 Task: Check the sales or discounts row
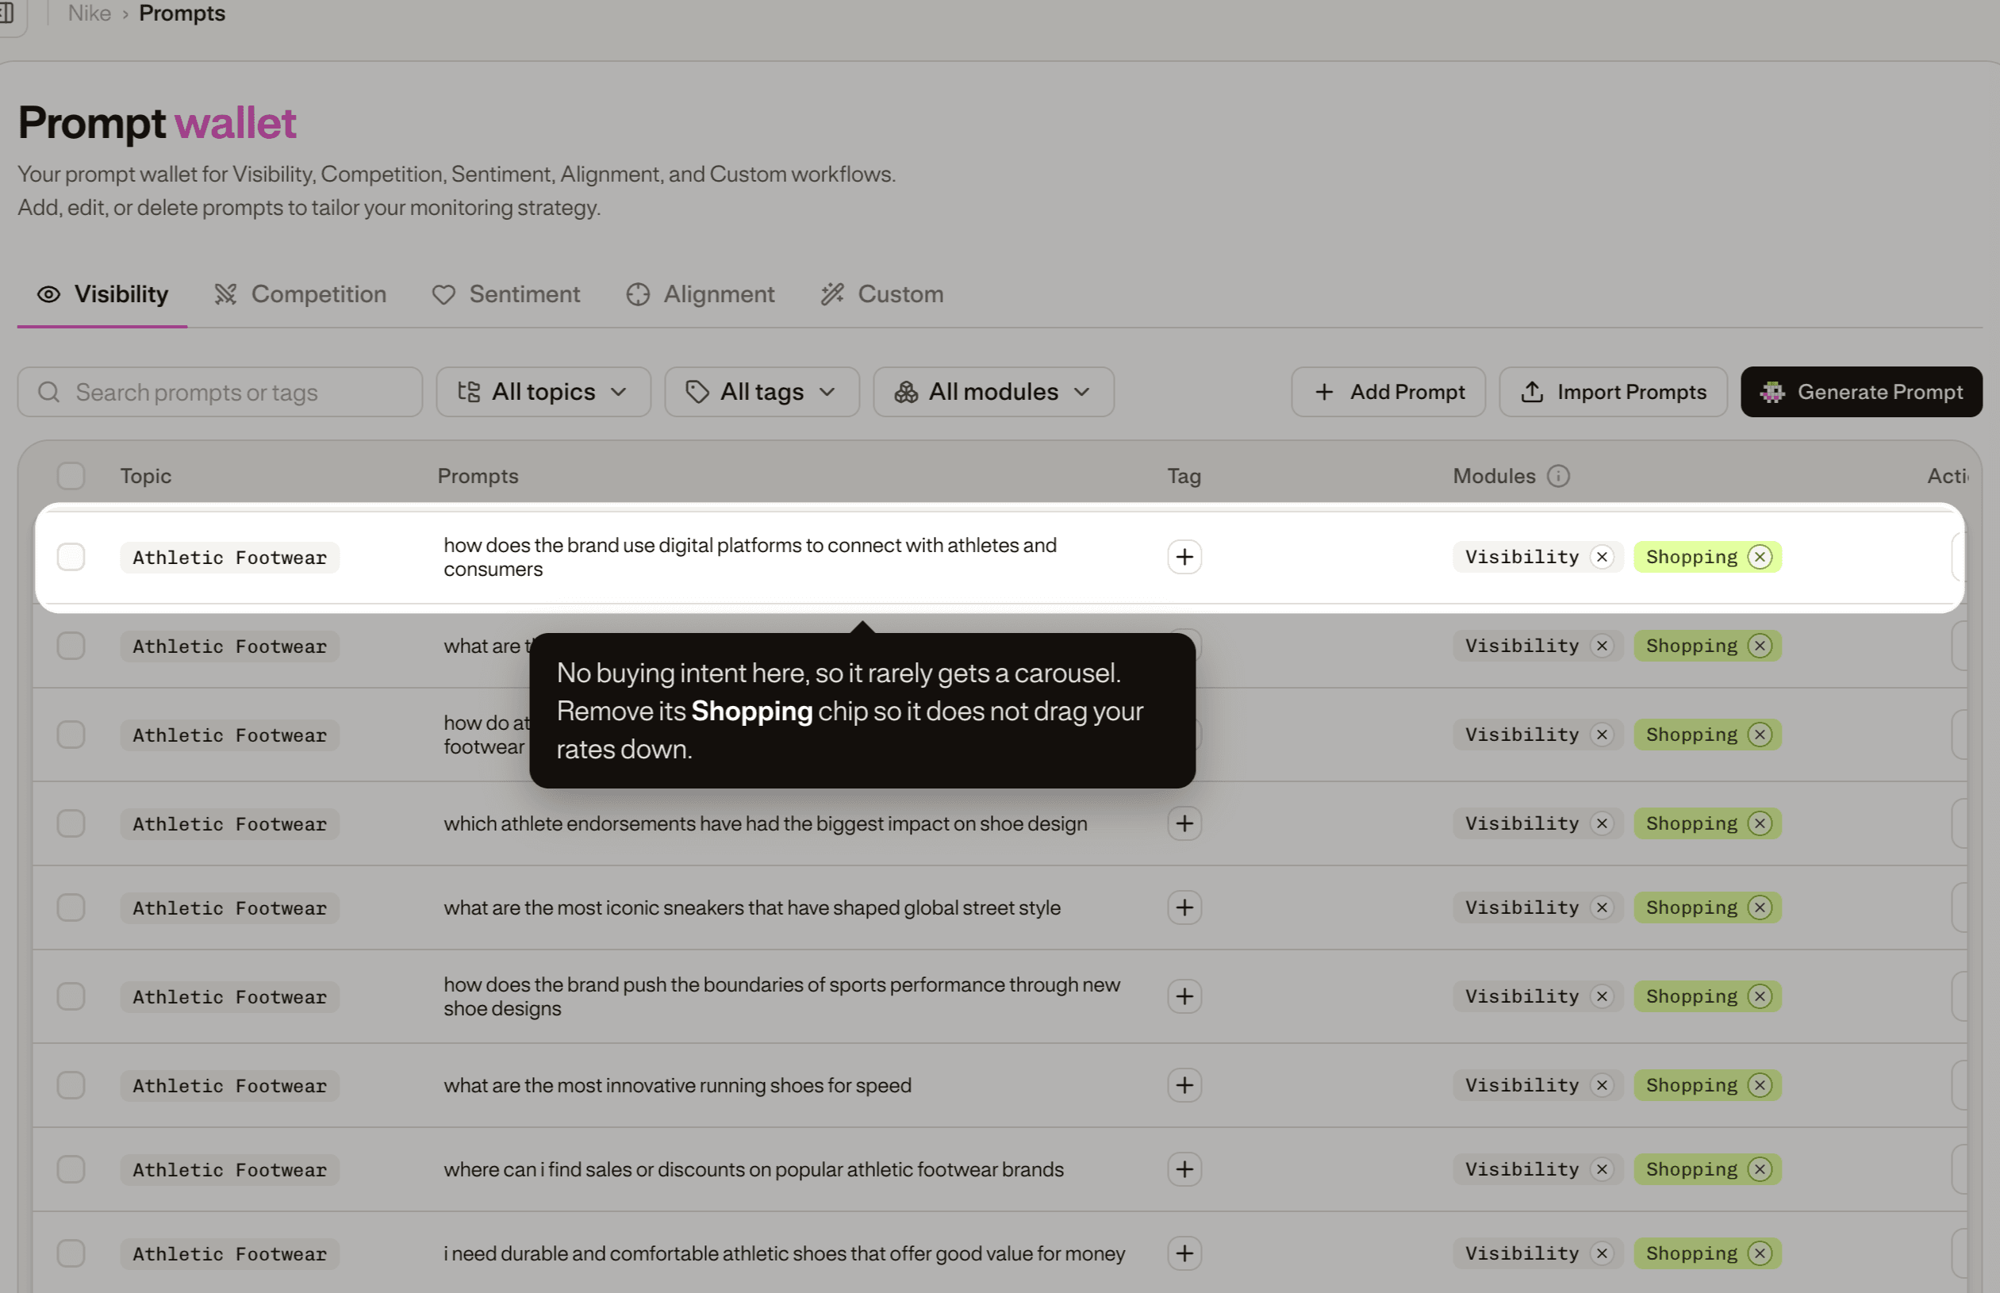tap(71, 1169)
